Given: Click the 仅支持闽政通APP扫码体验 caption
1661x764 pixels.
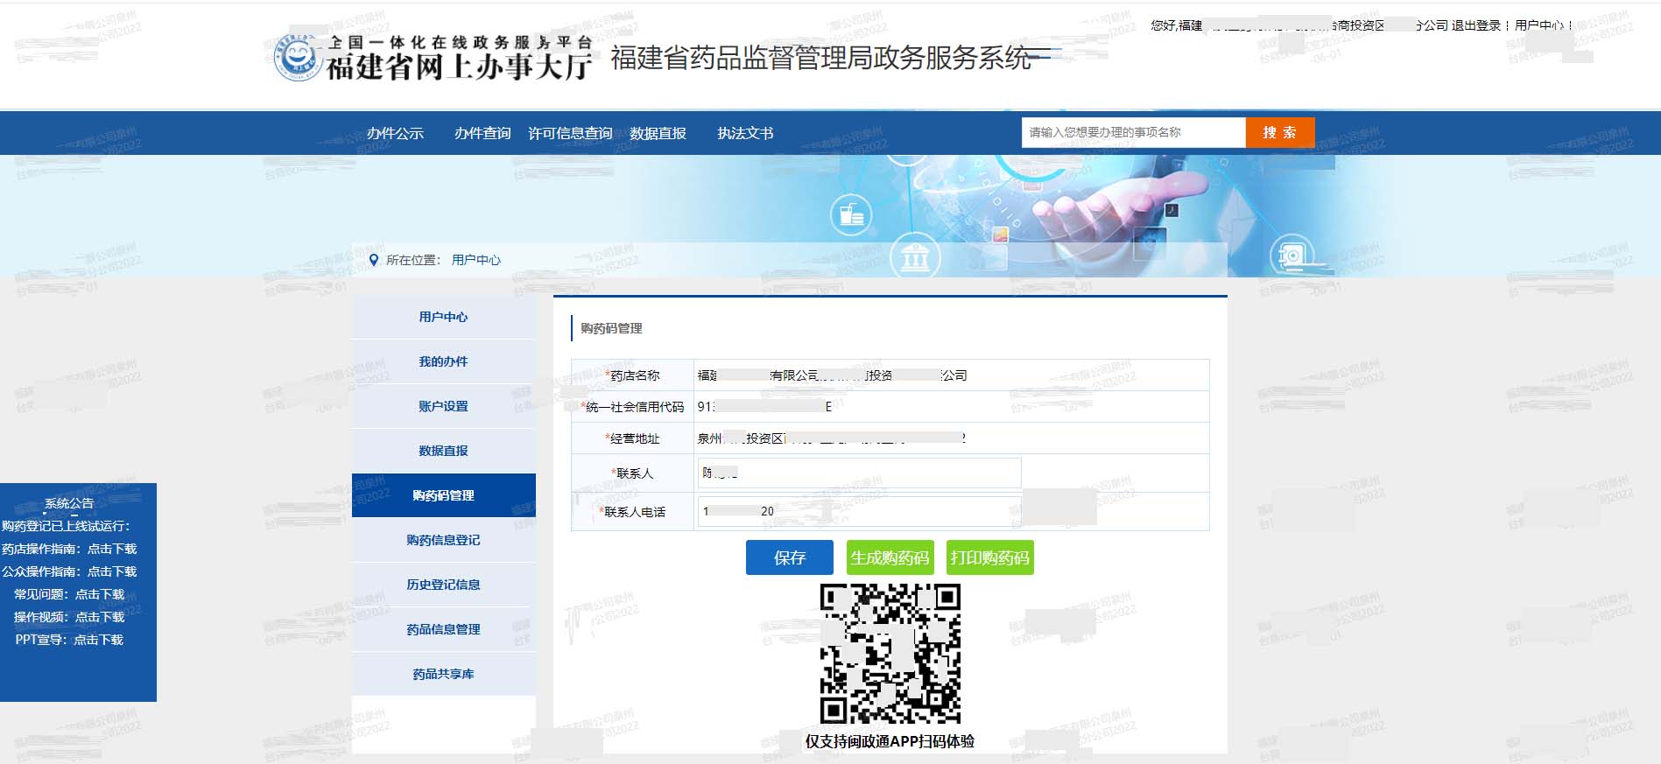Looking at the screenshot, I should point(890,741).
